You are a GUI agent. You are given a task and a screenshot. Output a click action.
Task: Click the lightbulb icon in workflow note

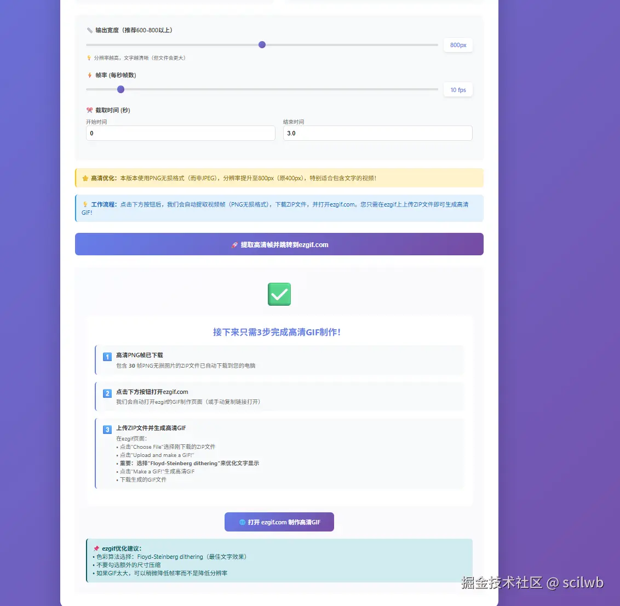[x=85, y=204]
